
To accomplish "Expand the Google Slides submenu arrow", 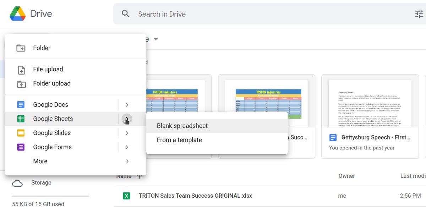I will [x=127, y=133].
